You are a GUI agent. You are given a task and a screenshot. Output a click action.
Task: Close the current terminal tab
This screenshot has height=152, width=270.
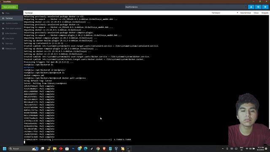[x=256, y=13]
